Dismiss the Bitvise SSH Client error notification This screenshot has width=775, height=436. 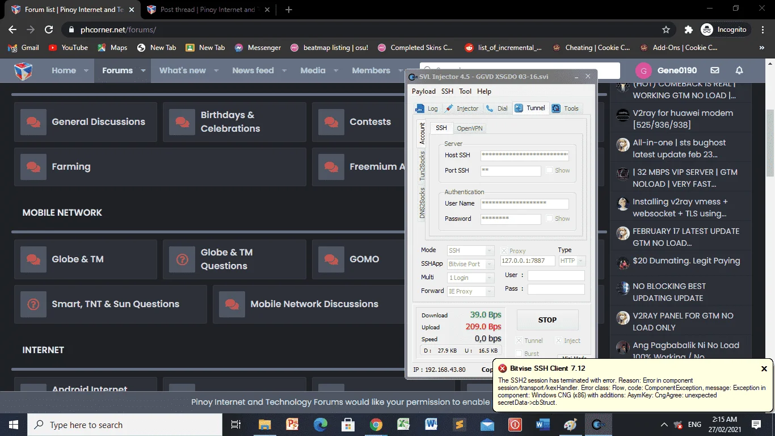pyautogui.click(x=764, y=368)
